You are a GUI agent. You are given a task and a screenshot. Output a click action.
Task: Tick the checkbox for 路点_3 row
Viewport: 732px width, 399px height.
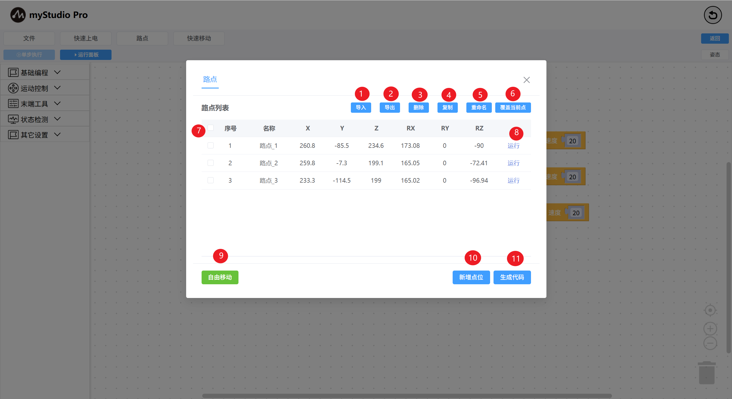(x=210, y=180)
